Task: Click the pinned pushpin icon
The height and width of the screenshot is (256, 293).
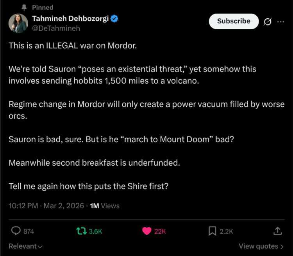Action: (x=24, y=7)
